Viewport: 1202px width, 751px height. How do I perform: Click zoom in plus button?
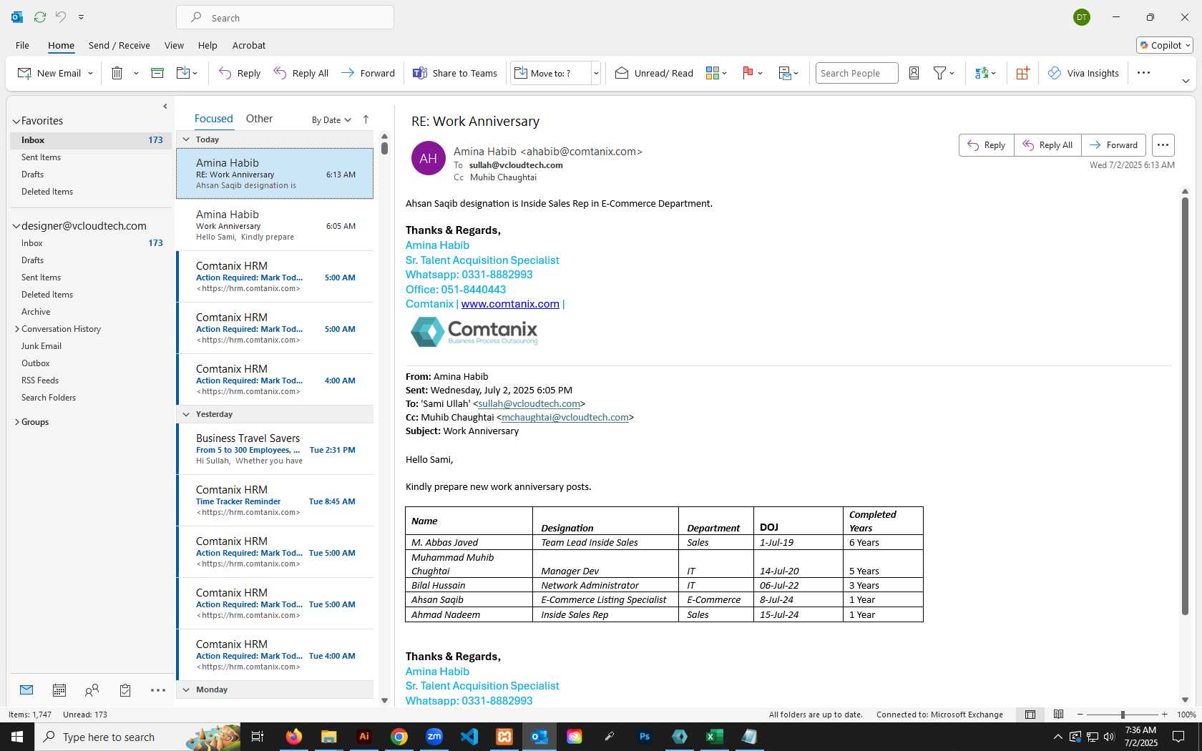click(x=1165, y=715)
